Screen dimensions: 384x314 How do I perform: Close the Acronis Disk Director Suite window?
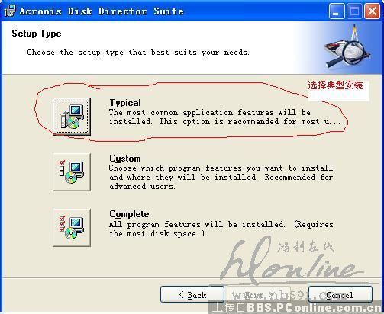tap(372, 11)
